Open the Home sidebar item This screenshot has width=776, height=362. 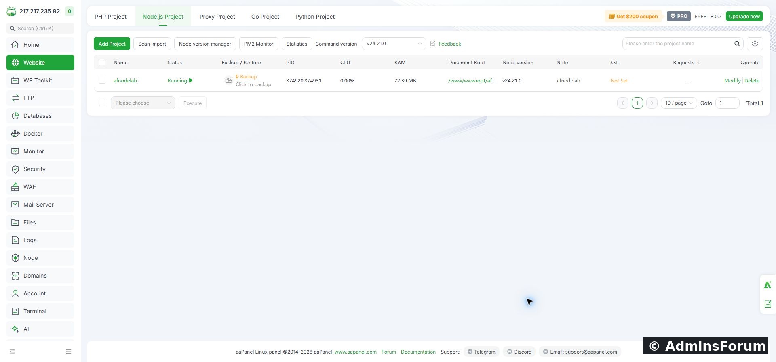[40, 45]
